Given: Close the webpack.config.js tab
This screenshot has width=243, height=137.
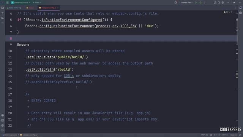Looking at the screenshot, I should [x=58, y=8].
